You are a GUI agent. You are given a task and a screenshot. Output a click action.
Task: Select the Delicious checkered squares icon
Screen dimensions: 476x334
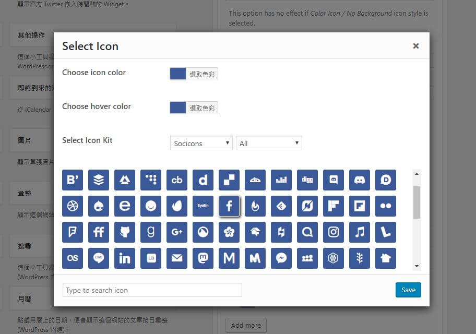point(229,180)
